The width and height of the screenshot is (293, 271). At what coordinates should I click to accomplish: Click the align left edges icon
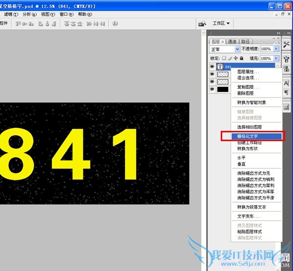pos(41,24)
